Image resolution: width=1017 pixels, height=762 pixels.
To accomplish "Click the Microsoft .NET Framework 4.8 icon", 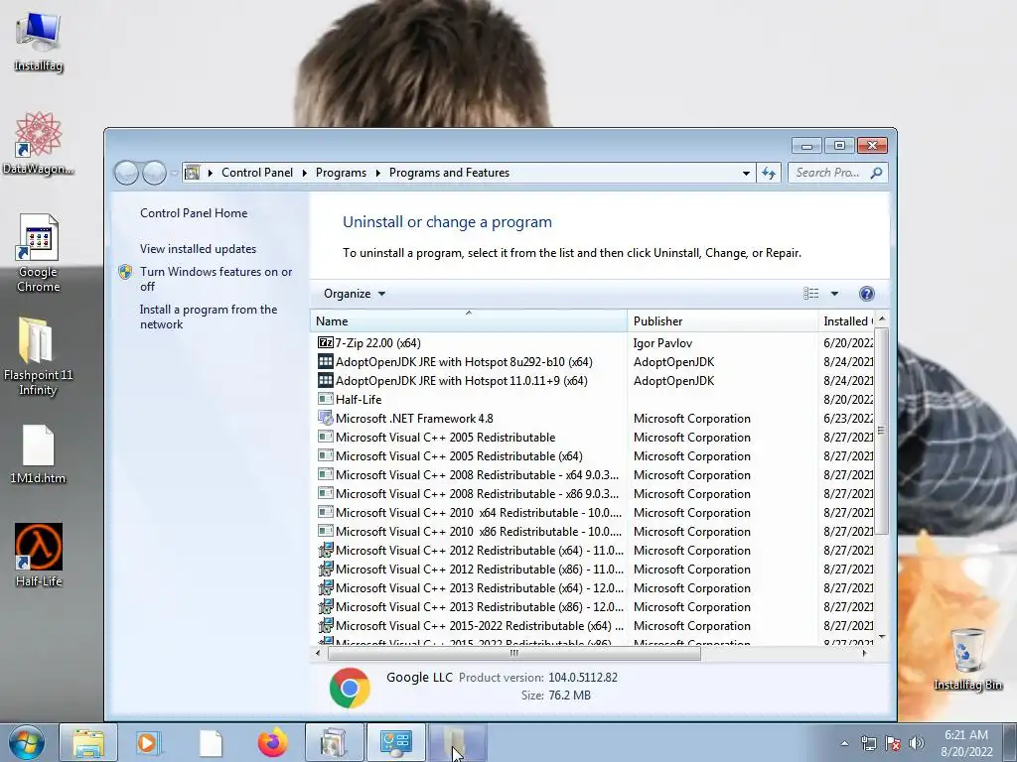I will (325, 418).
